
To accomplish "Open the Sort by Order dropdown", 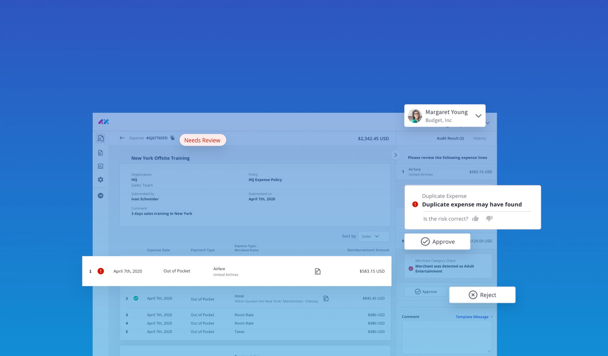I will pyautogui.click(x=374, y=236).
